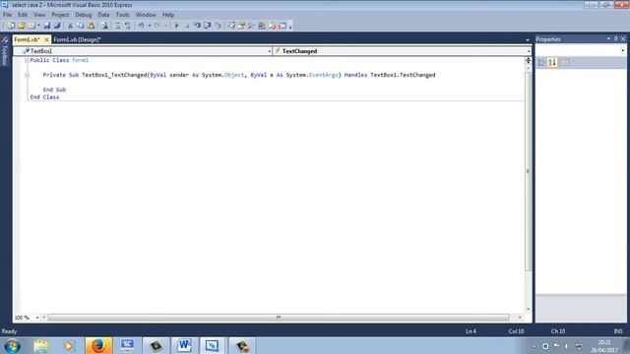Toggle Categorized view in Properties
Viewport: 630px width, 354px height.
coord(541,63)
